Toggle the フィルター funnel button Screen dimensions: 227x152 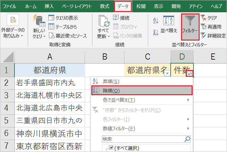click(x=190, y=27)
